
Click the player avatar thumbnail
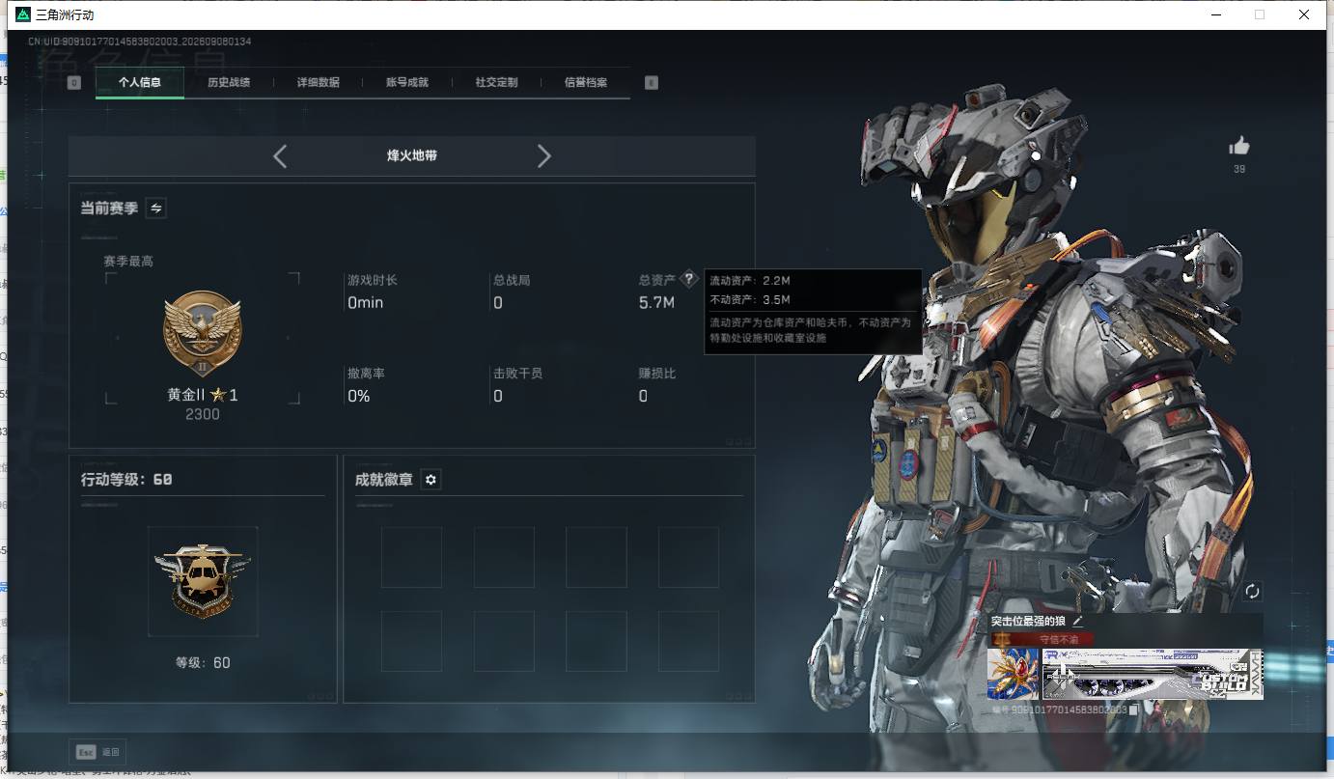[x=1013, y=674]
